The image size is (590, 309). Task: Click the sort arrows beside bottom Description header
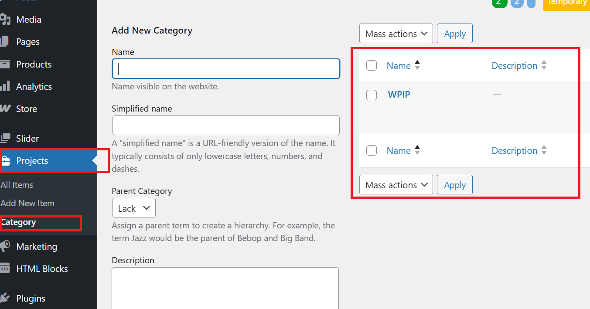[x=544, y=150]
